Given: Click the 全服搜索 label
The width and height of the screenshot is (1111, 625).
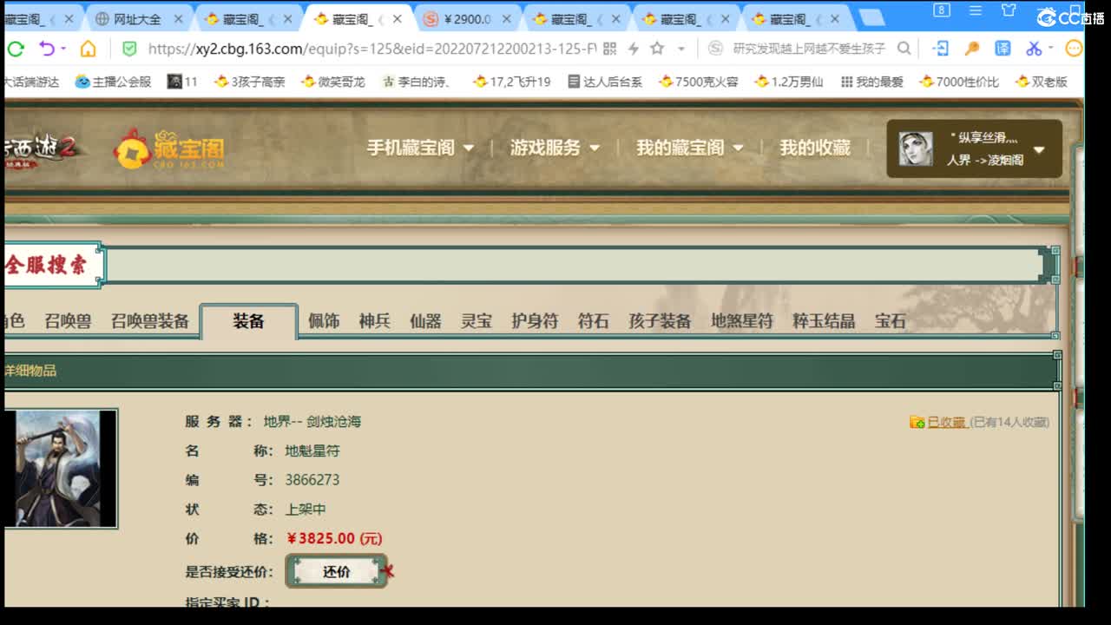Looking at the screenshot, I should point(47,266).
